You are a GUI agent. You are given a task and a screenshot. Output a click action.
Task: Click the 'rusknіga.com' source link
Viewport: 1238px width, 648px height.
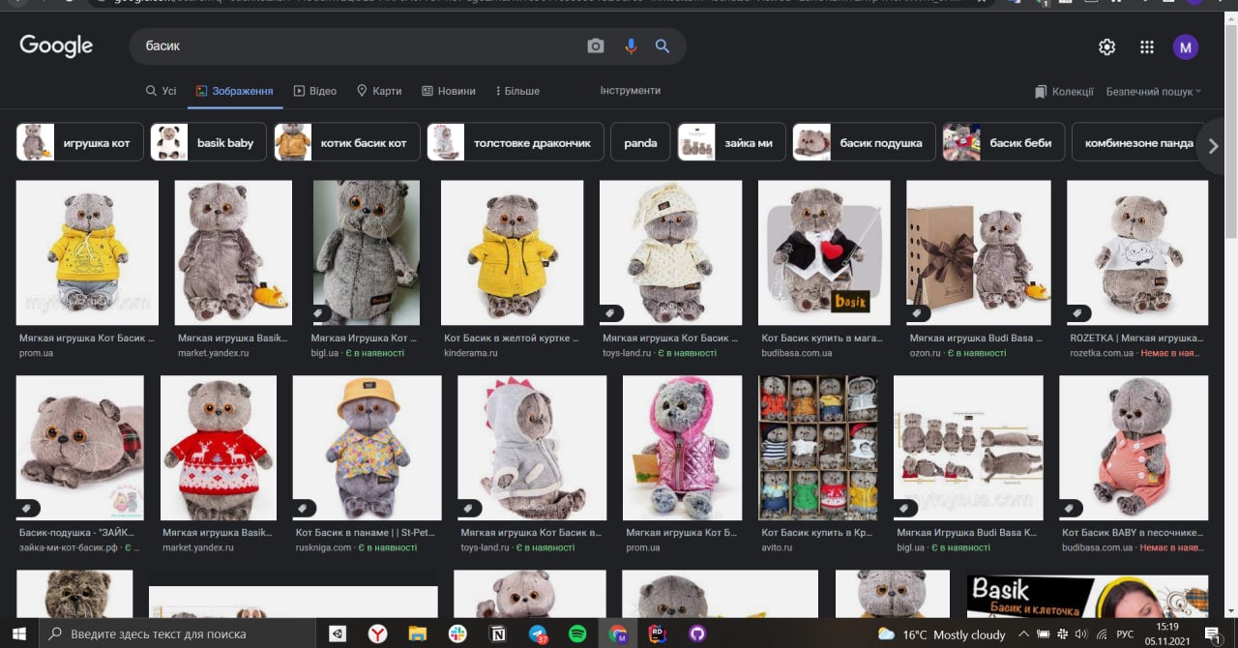point(324,547)
